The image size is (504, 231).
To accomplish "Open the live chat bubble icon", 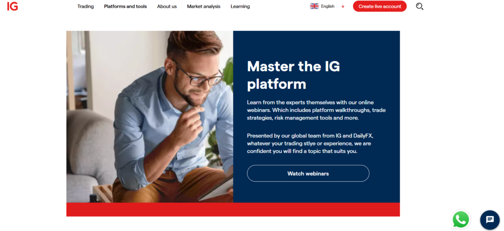I will tap(490, 220).
